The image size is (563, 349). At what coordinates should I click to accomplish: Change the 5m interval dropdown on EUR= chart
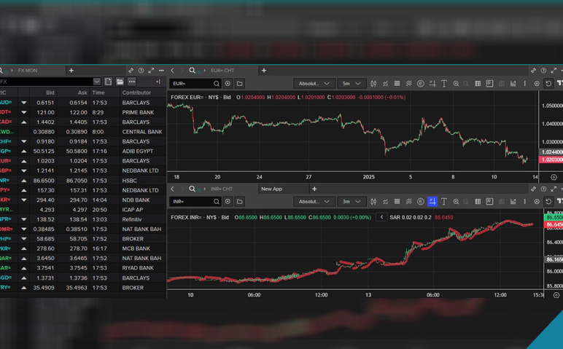[x=352, y=84]
